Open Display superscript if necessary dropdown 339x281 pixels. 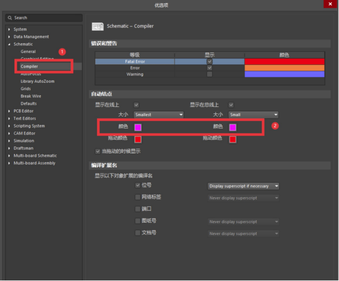[244, 186]
